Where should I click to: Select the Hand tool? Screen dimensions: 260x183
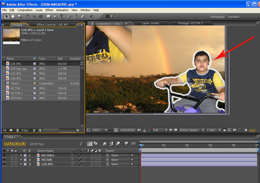(13, 17)
